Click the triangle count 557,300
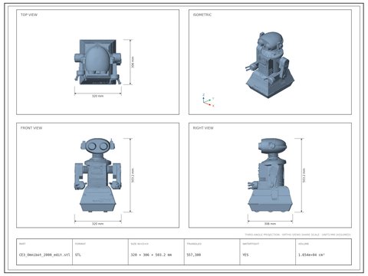The image size is (368, 276). (194, 255)
